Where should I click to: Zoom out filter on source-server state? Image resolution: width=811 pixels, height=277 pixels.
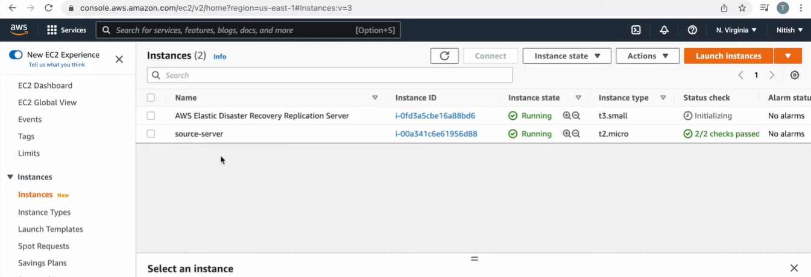pyautogui.click(x=576, y=134)
